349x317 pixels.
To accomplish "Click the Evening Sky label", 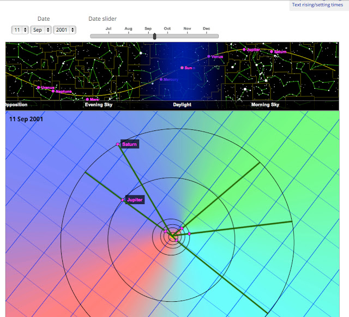I will point(99,105).
